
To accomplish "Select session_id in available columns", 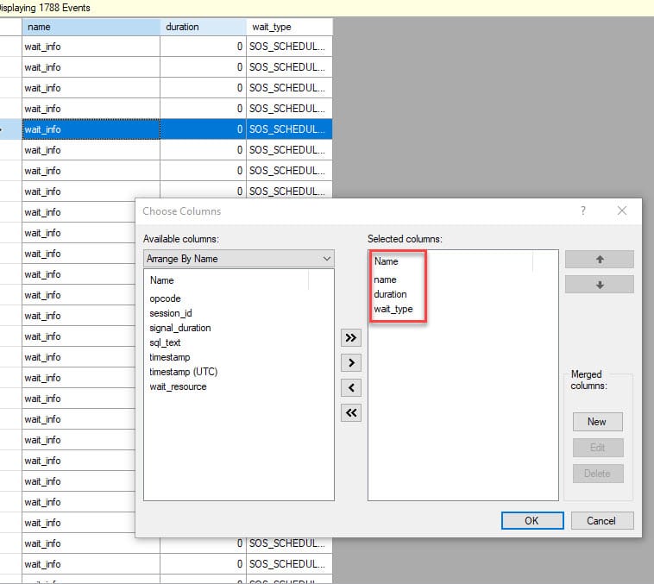I will pyautogui.click(x=171, y=313).
